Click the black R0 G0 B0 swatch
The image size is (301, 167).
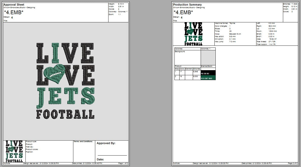click(x=208, y=73)
